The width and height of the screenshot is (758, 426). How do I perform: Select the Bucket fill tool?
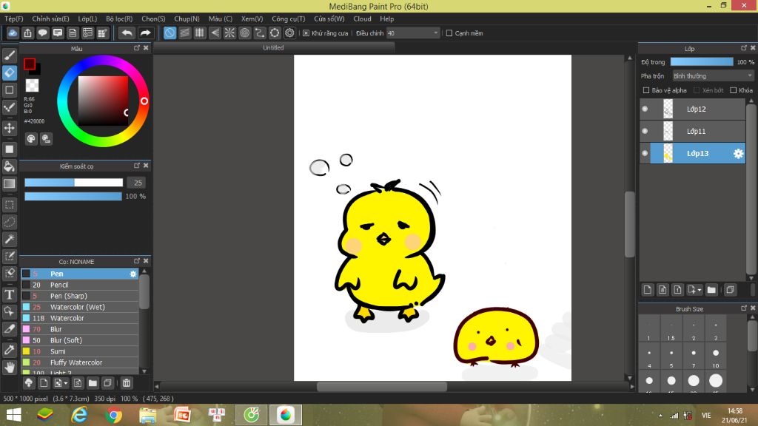click(x=9, y=166)
